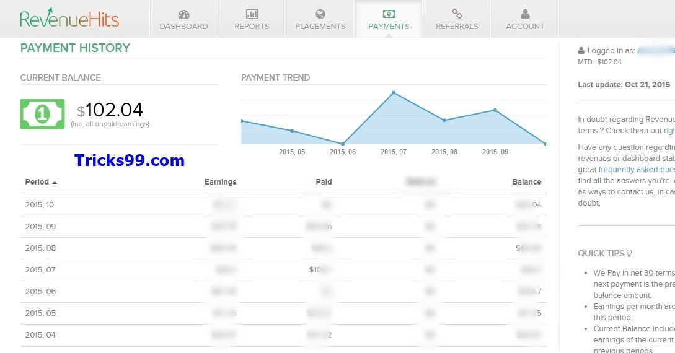
Task: Click the green dollar bill balance icon
Action: pyautogui.click(x=42, y=114)
